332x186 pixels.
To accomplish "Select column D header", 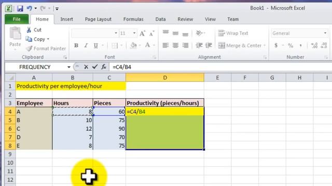I will coord(165,78).
